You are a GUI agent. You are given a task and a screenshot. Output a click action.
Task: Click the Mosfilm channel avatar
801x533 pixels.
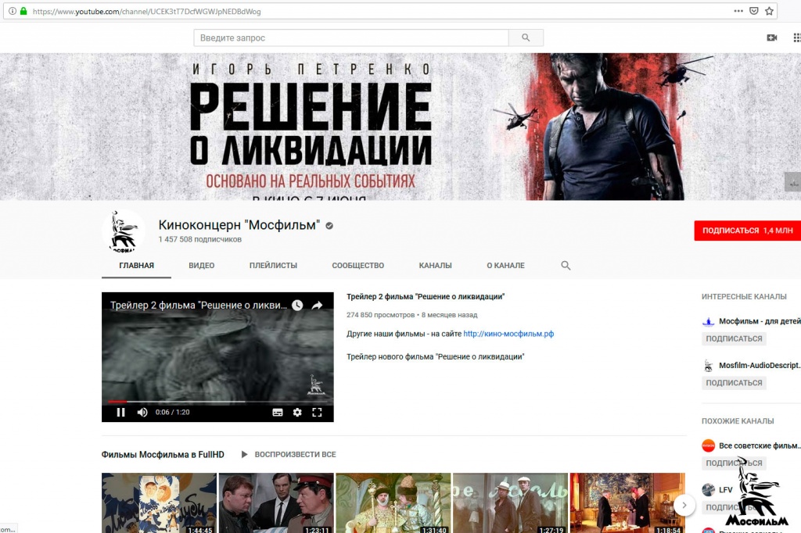point(123,231)
